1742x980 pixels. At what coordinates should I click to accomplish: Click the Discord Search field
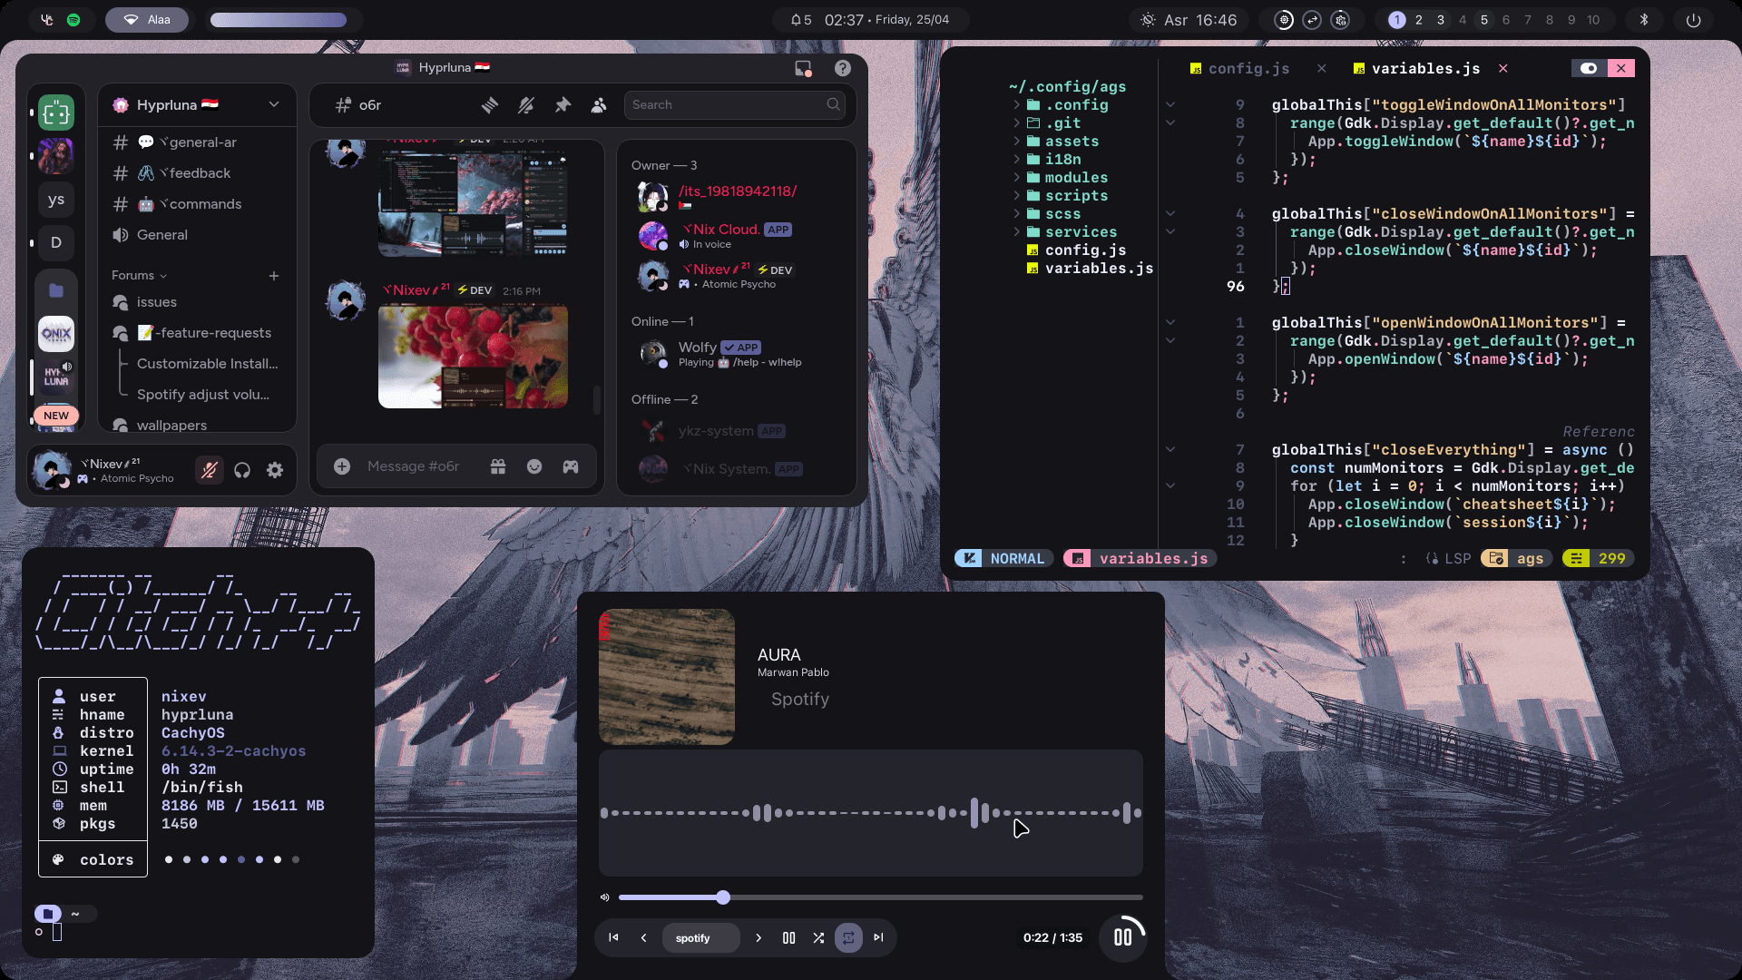pyautogui.click(x=726, y=105)
